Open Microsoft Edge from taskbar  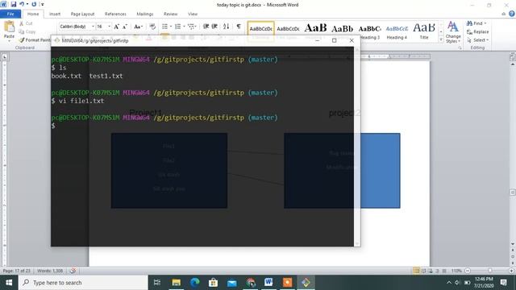click(195, 283)
